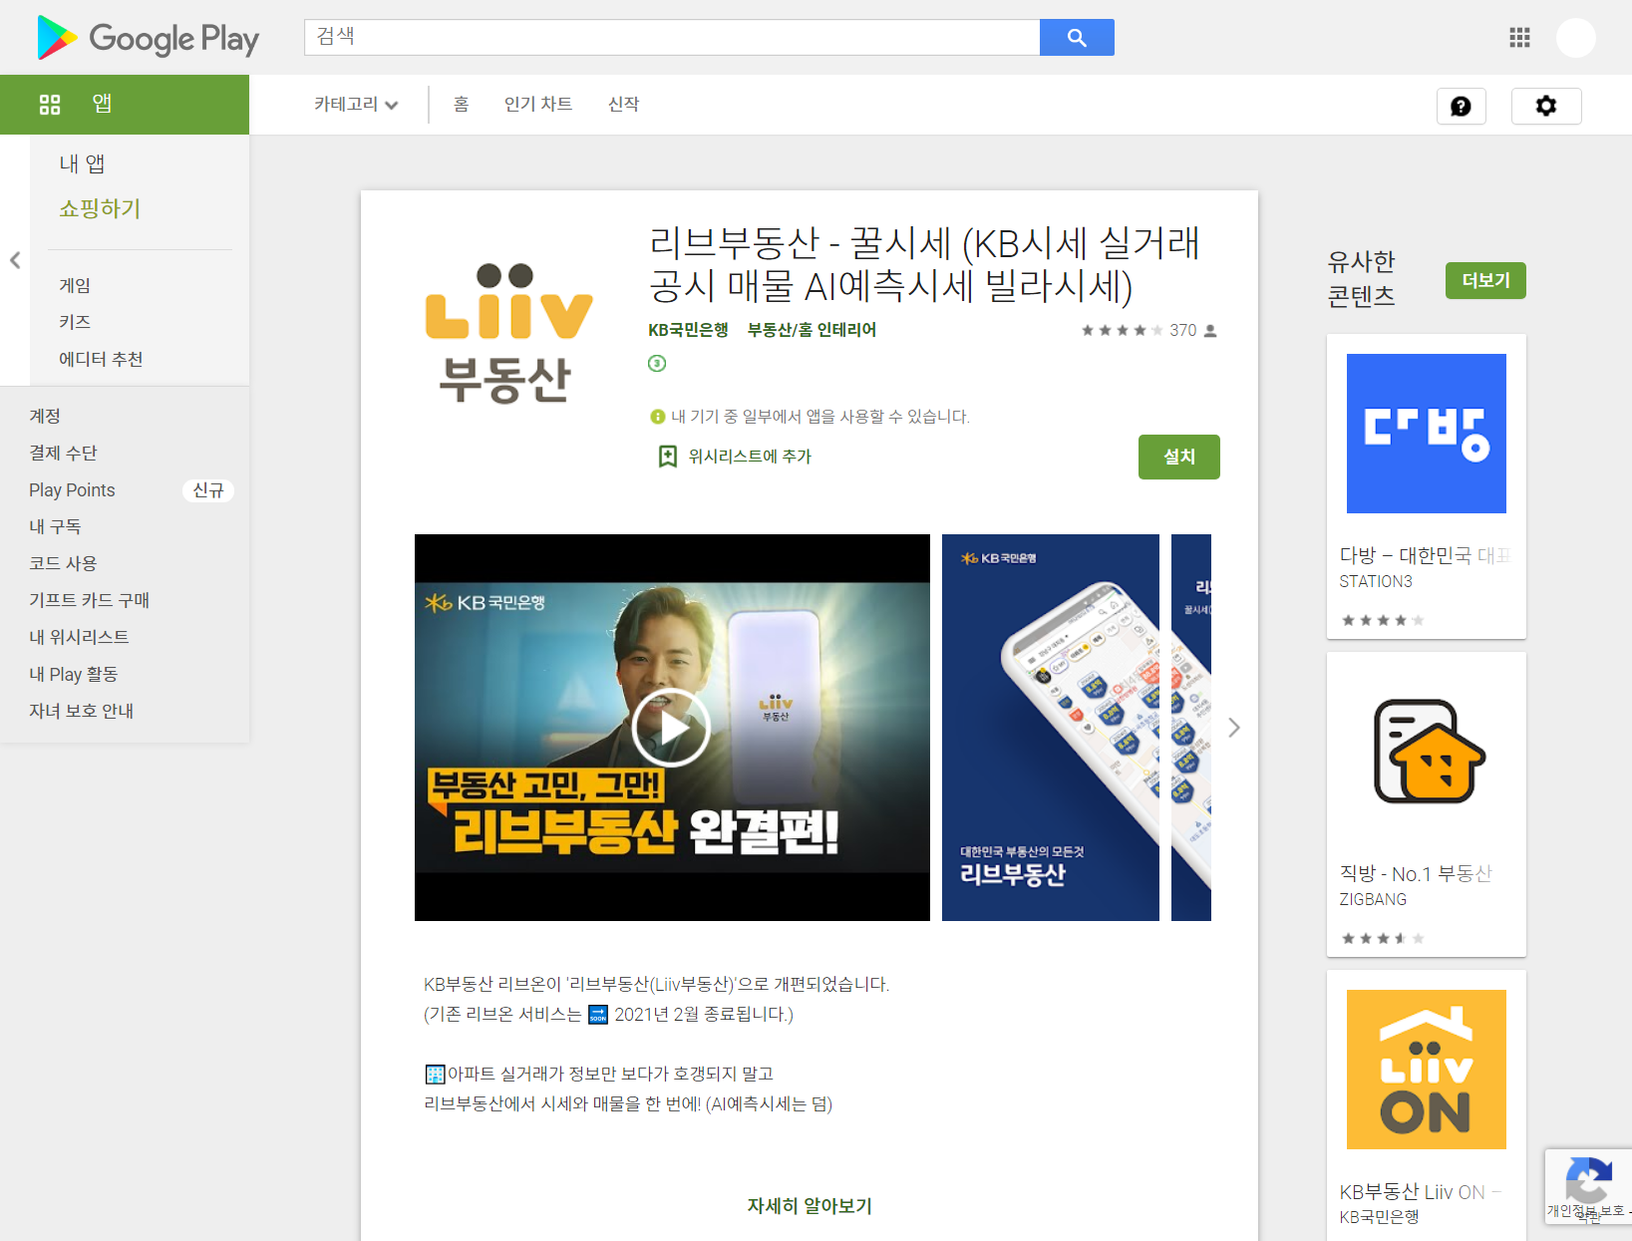Click the 검색 search input field
The width and height of the screenshot is (1632, 1241).
[x=672, y=37]
